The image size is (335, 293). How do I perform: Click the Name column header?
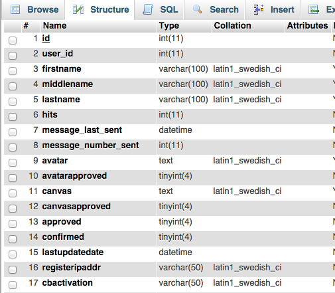(55, 26)
